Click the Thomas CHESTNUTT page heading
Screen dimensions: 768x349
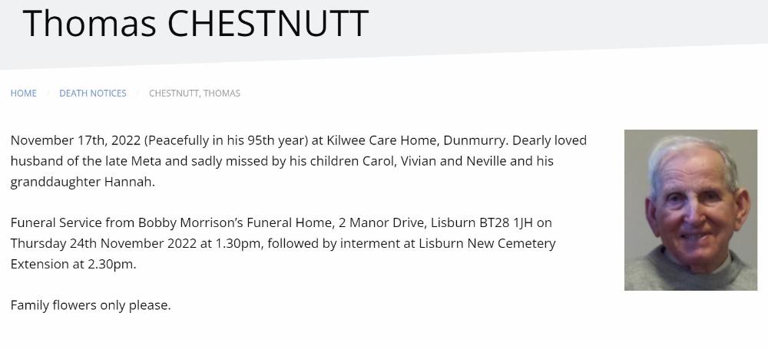[196, 24]
